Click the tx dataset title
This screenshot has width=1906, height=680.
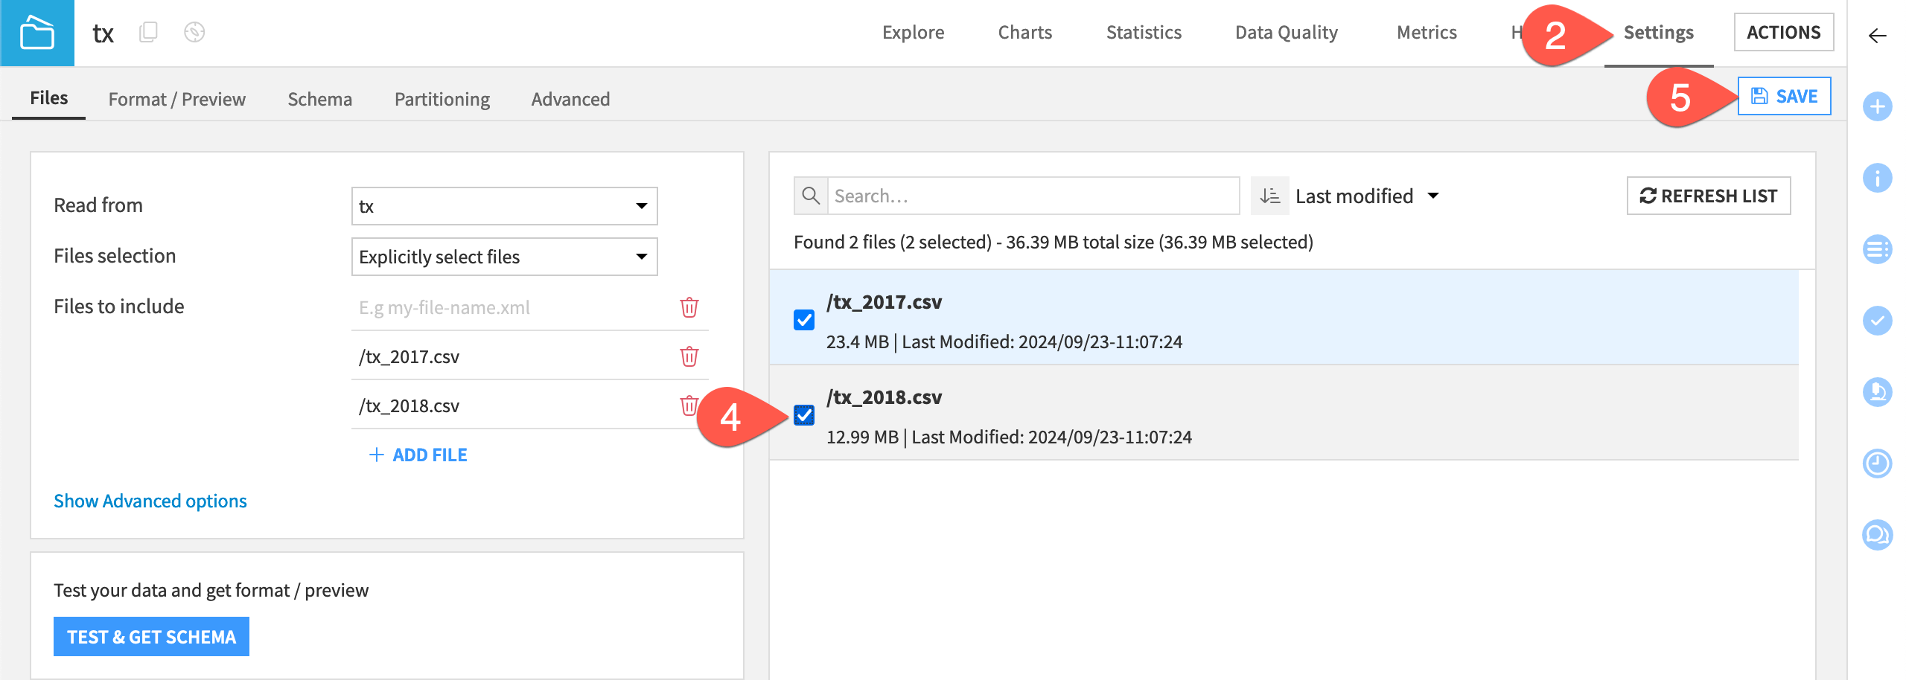(103, 33)
